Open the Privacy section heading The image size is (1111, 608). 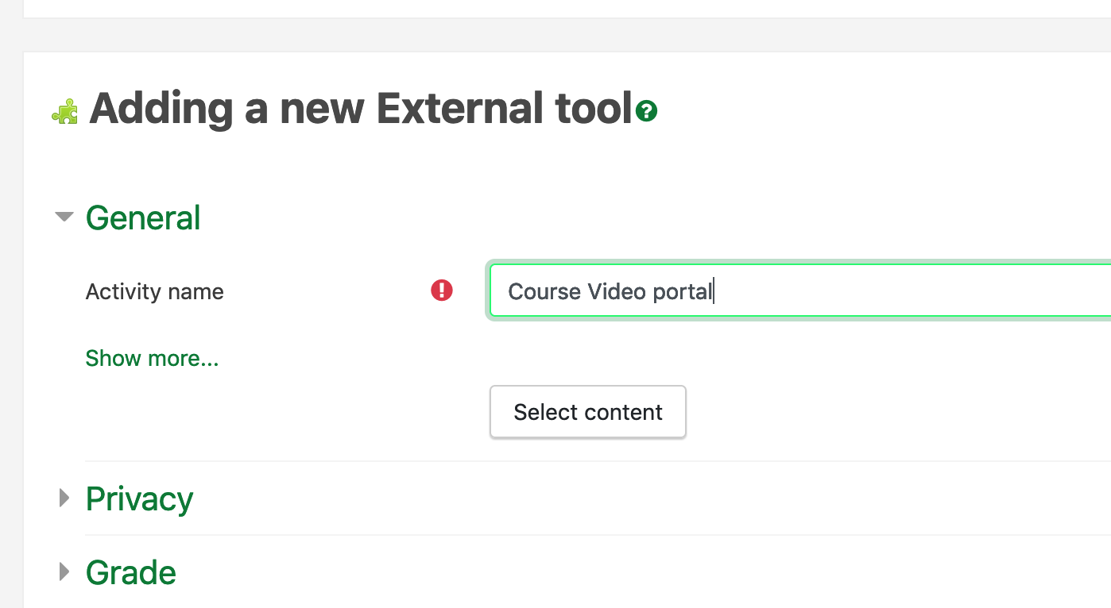(x=139, y=498)
